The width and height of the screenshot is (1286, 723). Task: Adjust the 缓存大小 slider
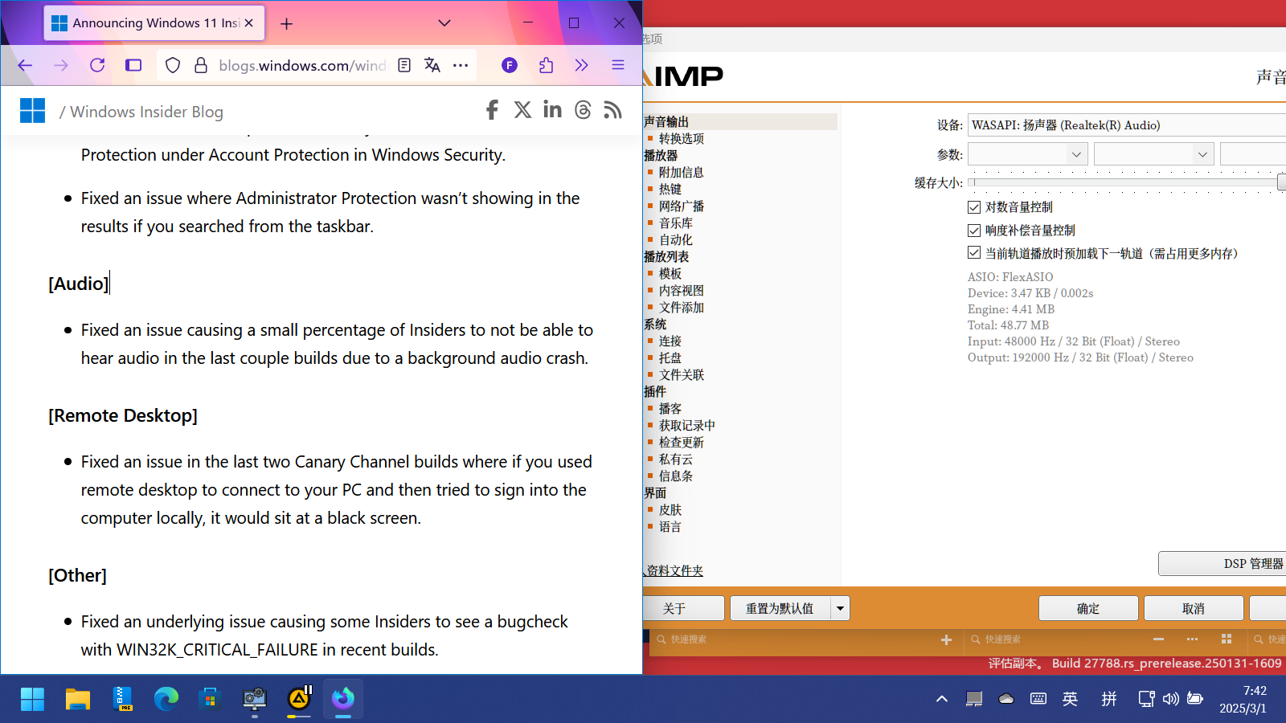click(x=1127, y=182)
